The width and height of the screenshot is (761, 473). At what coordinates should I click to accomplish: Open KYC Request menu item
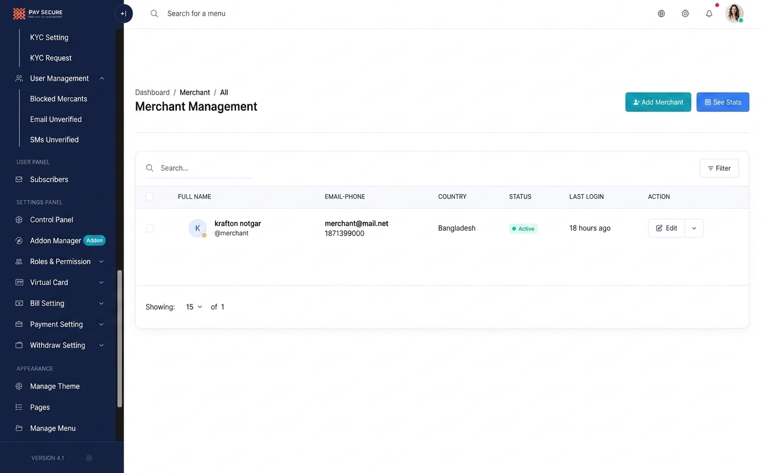(51, 58)
